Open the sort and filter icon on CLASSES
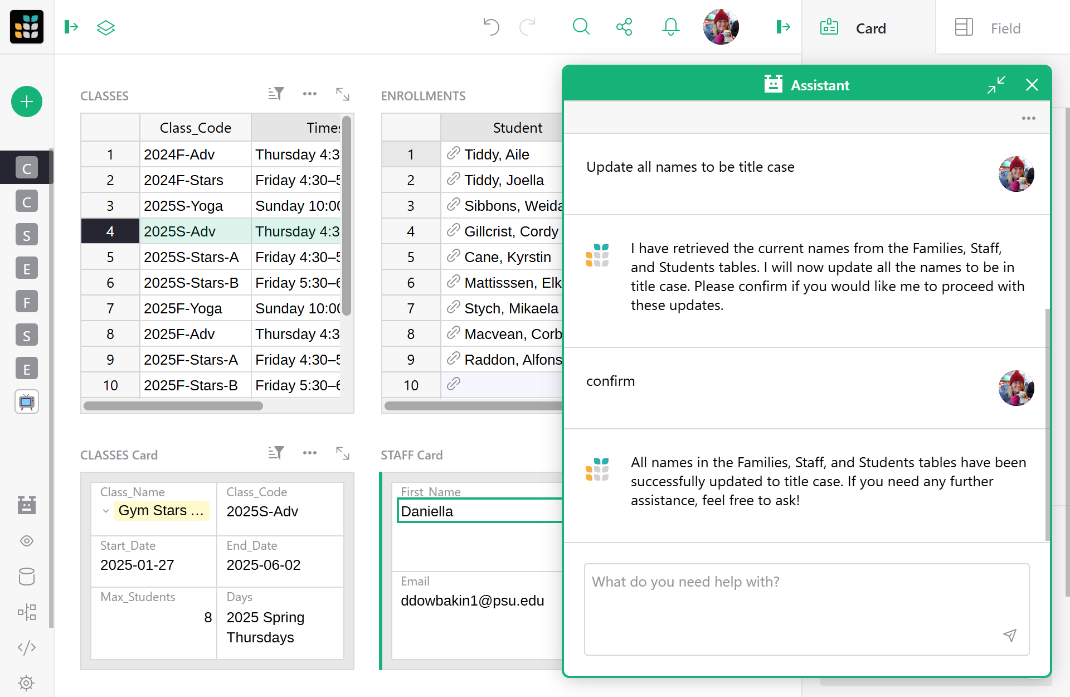Viewport: 1070px width, 697px height. [x=275, y=94]
